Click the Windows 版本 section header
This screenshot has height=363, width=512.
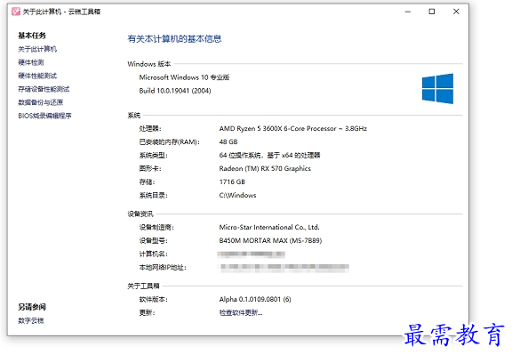tap(149, 64)
